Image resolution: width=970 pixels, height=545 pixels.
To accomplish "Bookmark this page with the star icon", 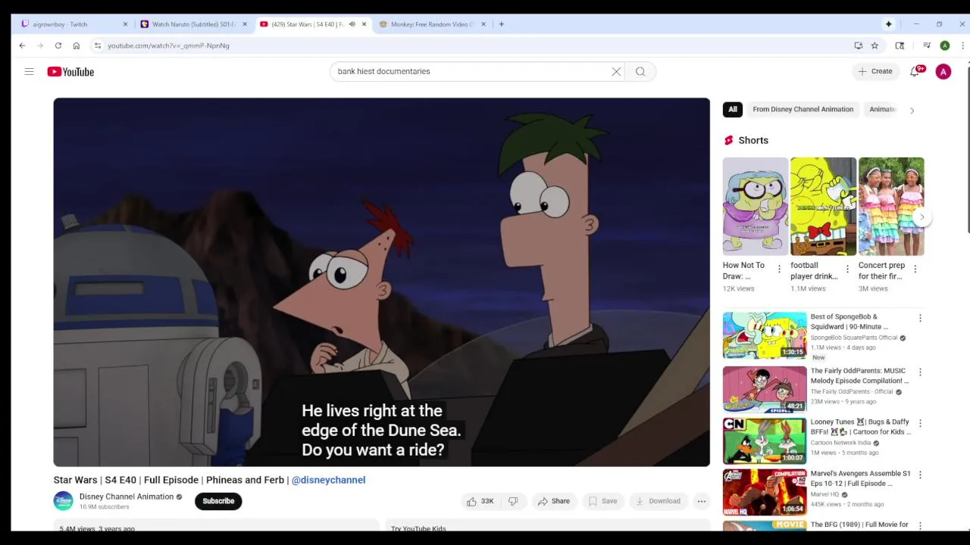I will (875, 45).
